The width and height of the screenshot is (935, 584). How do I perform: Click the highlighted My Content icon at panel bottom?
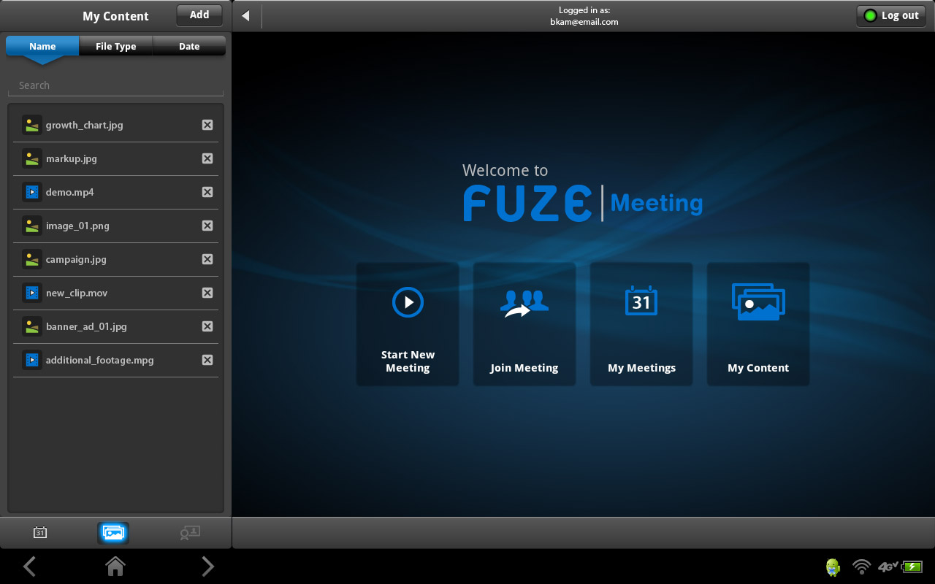[x=113, y=532]
